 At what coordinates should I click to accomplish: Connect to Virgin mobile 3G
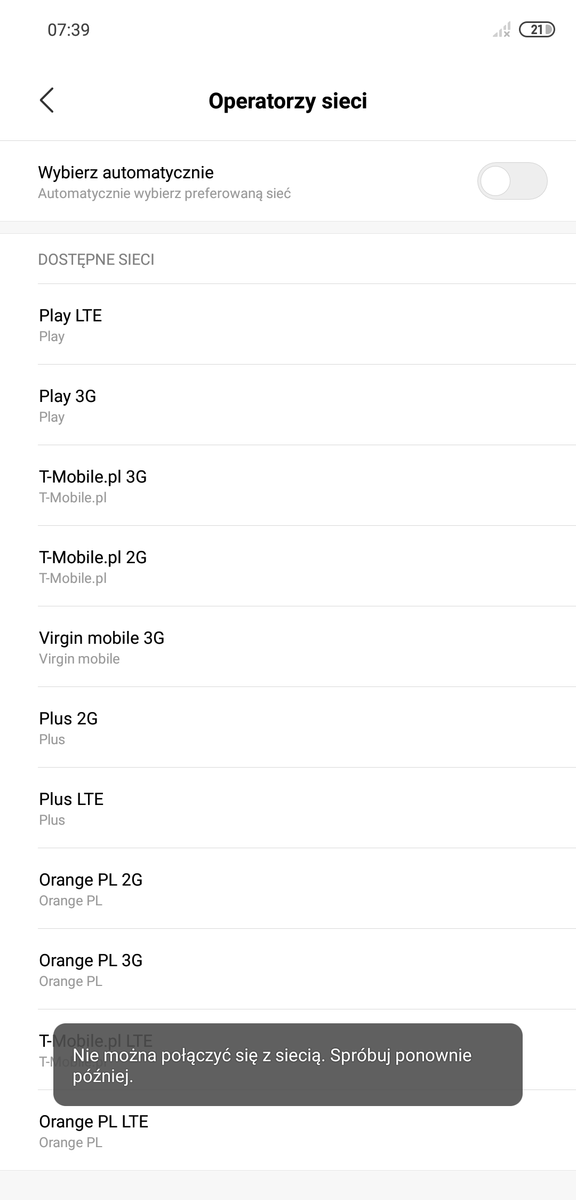pyautogui.click(x=288, y=647)
